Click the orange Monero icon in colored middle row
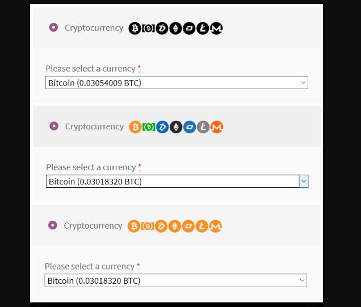 pos(217,127)
